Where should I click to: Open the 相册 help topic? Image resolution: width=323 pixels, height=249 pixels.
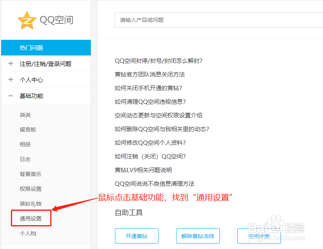[x=25, y=144]
